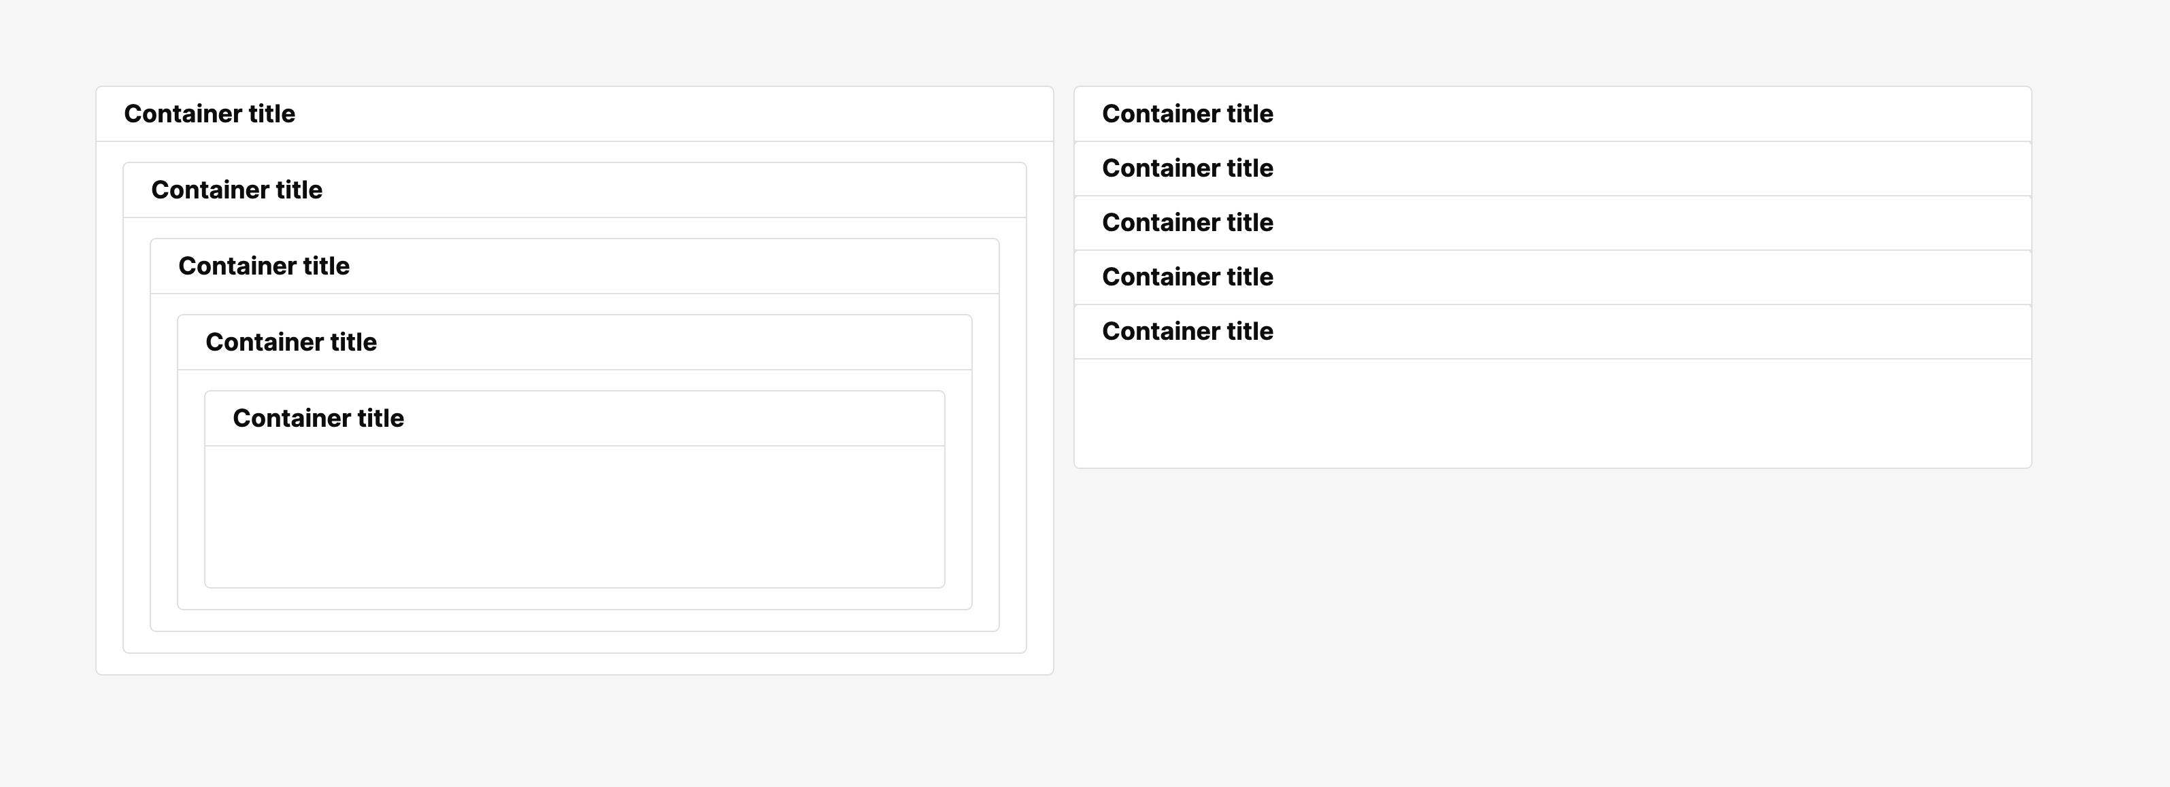This screenshot has width=2170, height=787.
Task: Click the outermost nested container's title text
Action: coord(209,113)
